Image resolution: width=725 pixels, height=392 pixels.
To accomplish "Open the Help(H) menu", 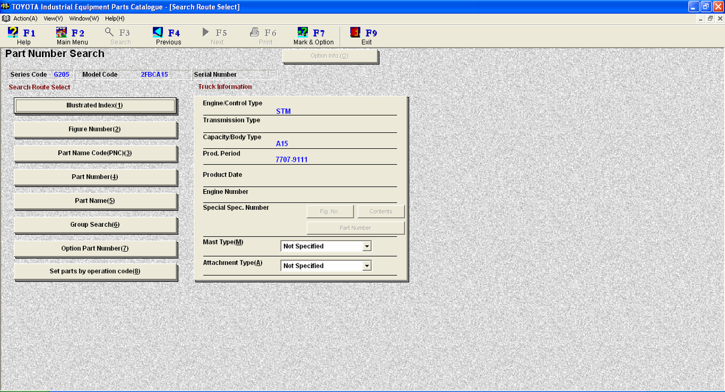I will click(x=115, y=19).
